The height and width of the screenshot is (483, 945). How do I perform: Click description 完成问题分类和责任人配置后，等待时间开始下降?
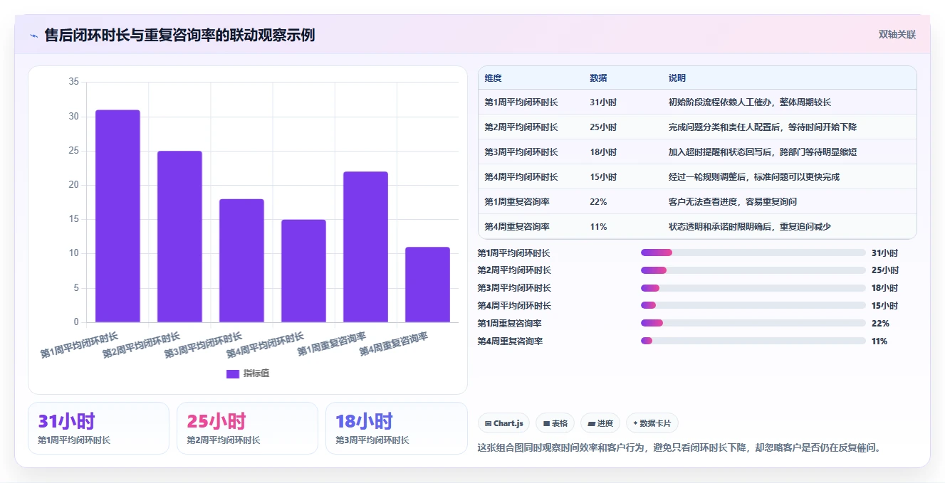click(x=763, y=127)
